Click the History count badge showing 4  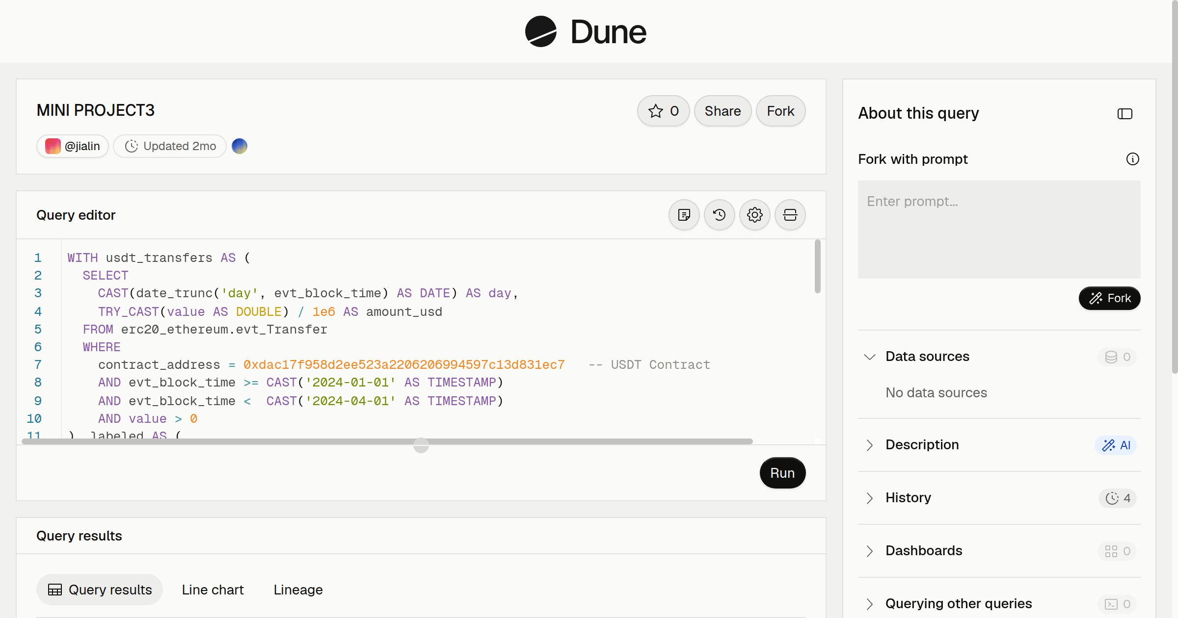coord(1118,498)
